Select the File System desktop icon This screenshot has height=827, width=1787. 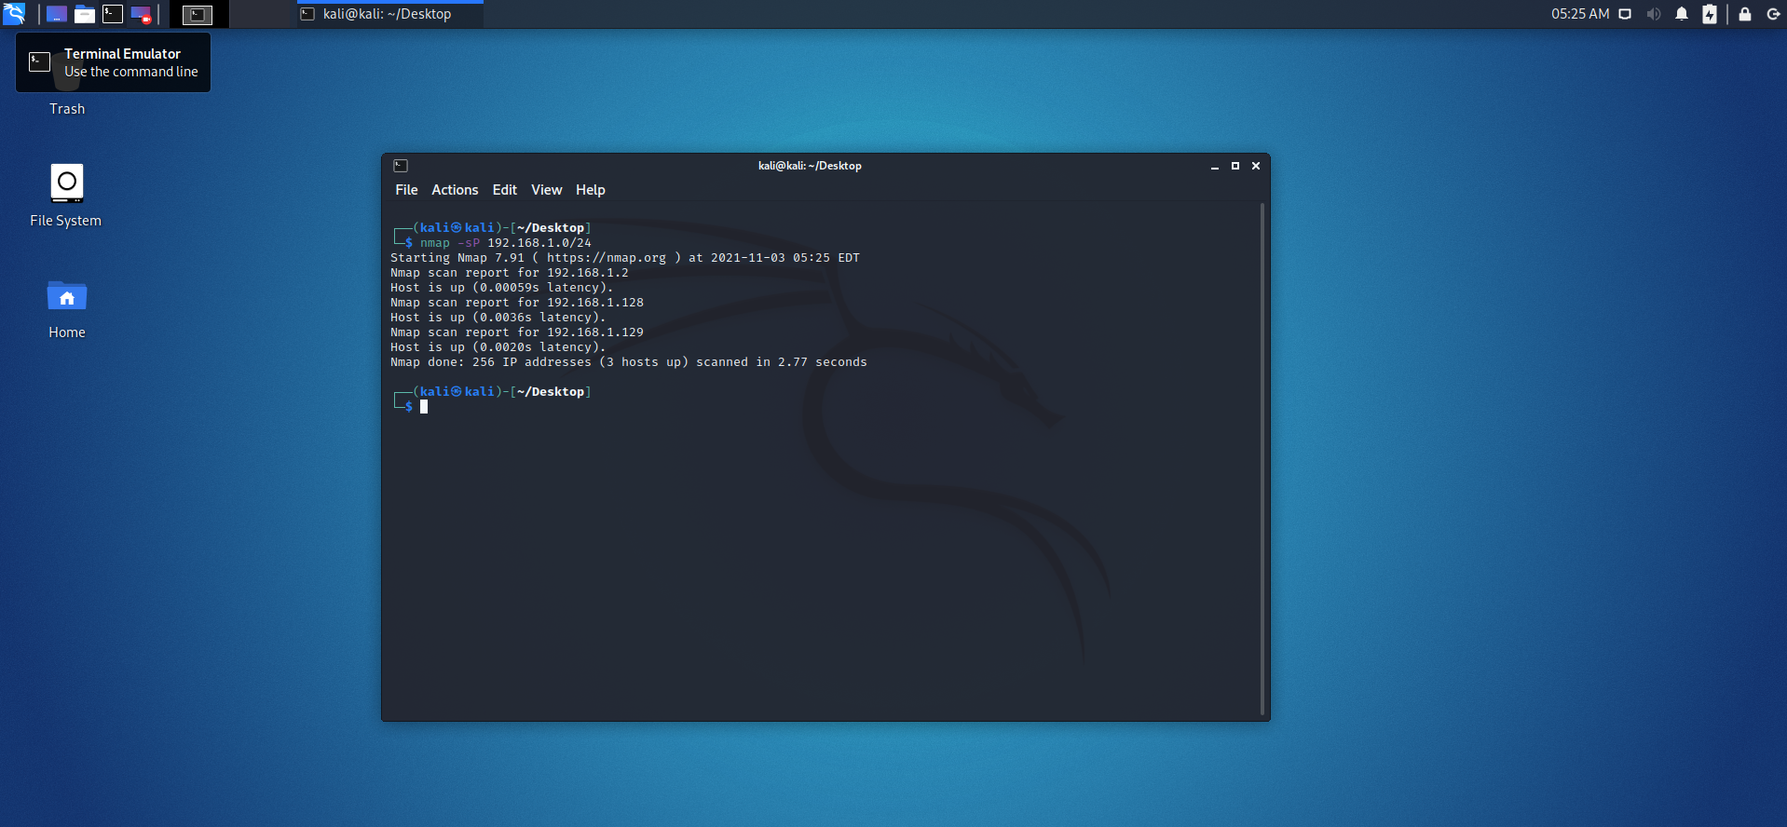[66, 196]
